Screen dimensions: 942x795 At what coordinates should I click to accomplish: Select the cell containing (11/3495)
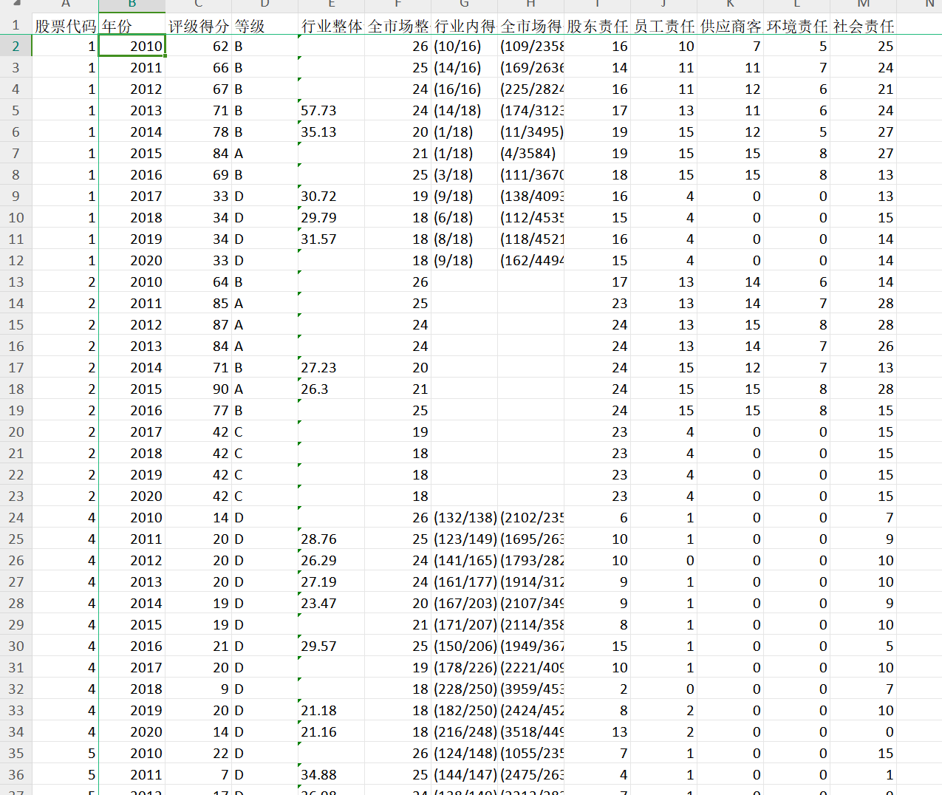(x=530, y=132)
